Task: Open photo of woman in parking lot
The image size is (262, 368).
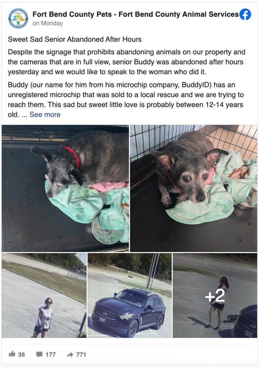Action: [x=44, y=295]
